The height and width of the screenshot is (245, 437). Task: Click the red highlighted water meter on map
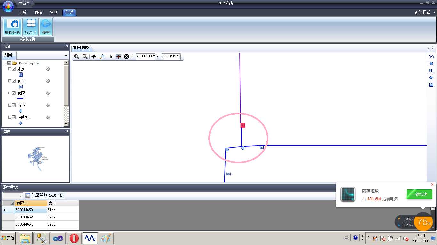click(x=243, y=125)
